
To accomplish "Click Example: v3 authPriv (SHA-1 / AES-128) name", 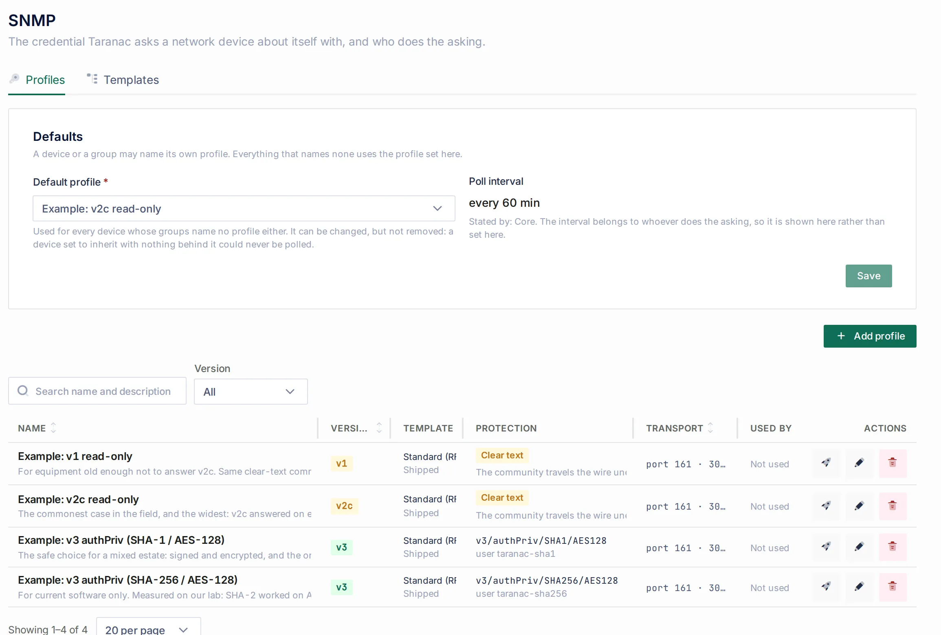I will tap(121, 540).
